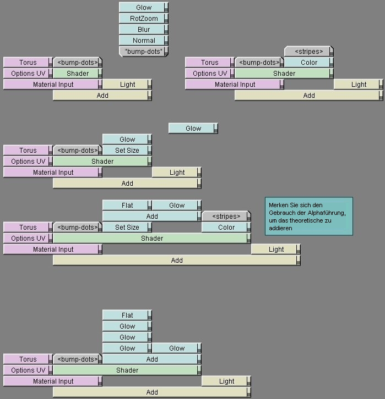Select <stripes> load in the top-right stack
This screenshot has width=385, height=399.
[309, 52]
